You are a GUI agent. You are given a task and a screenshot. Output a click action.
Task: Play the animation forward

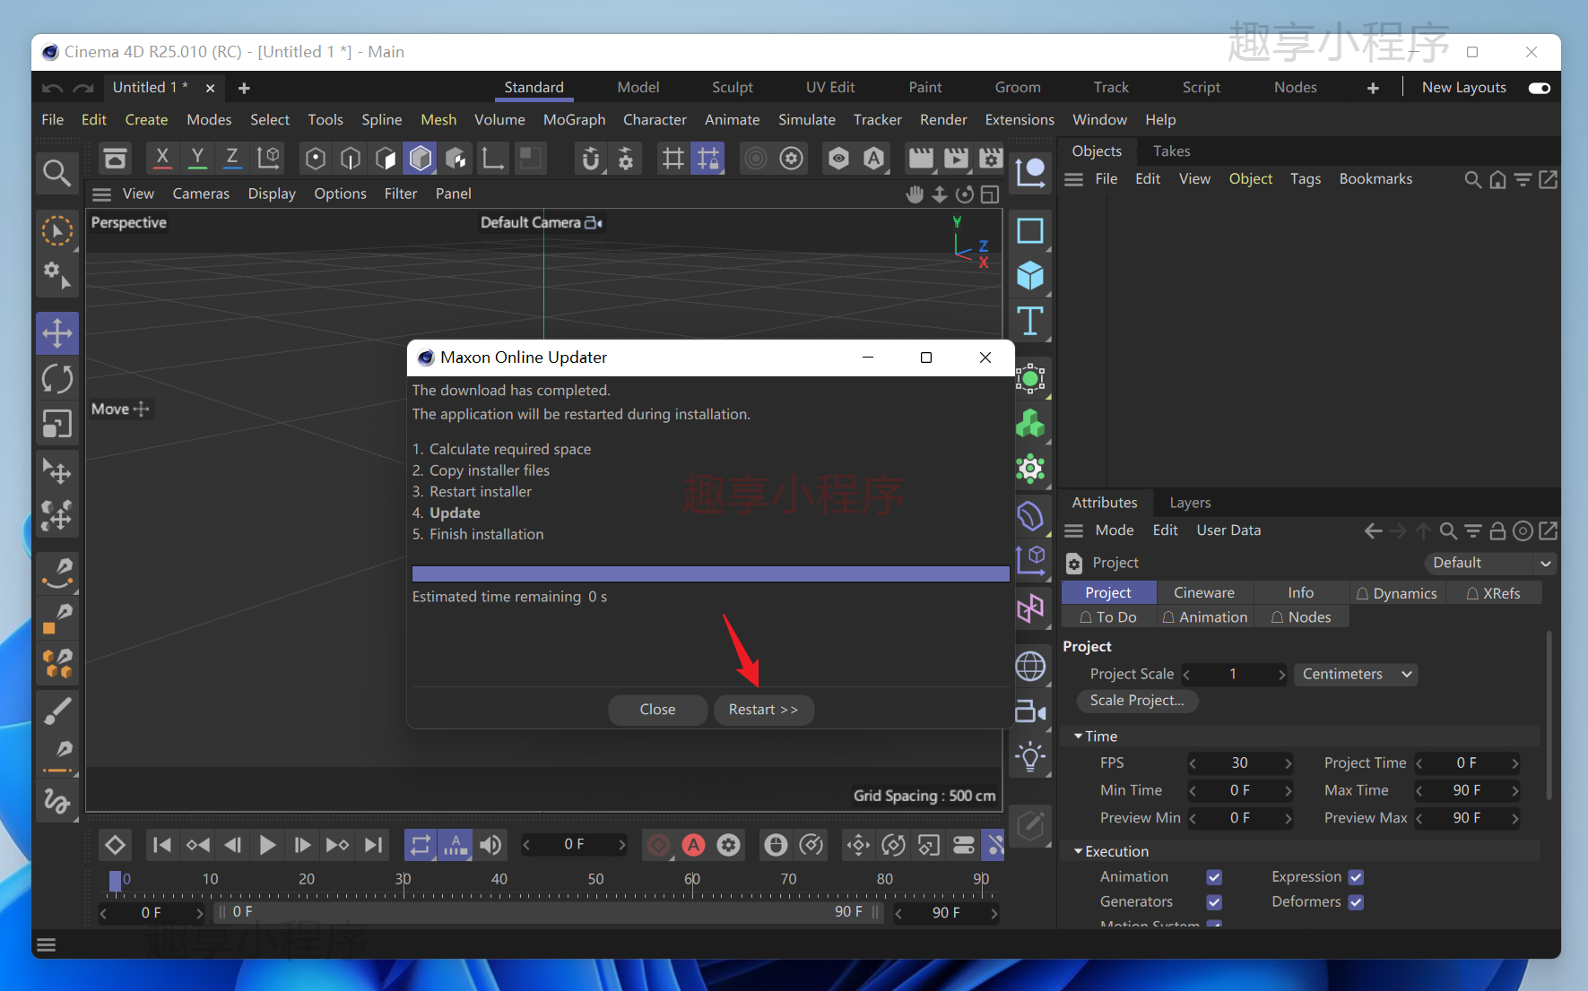pos(267,845)
